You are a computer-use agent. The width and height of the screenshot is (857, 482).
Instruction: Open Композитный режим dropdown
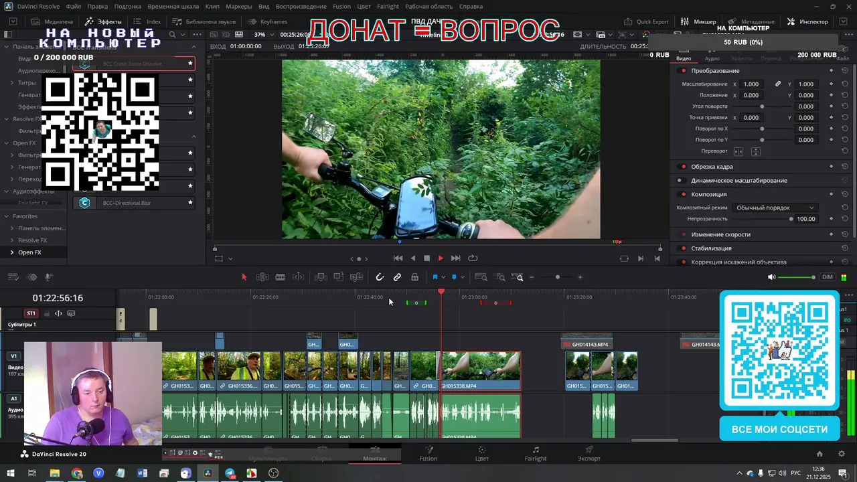pos(775,208)
